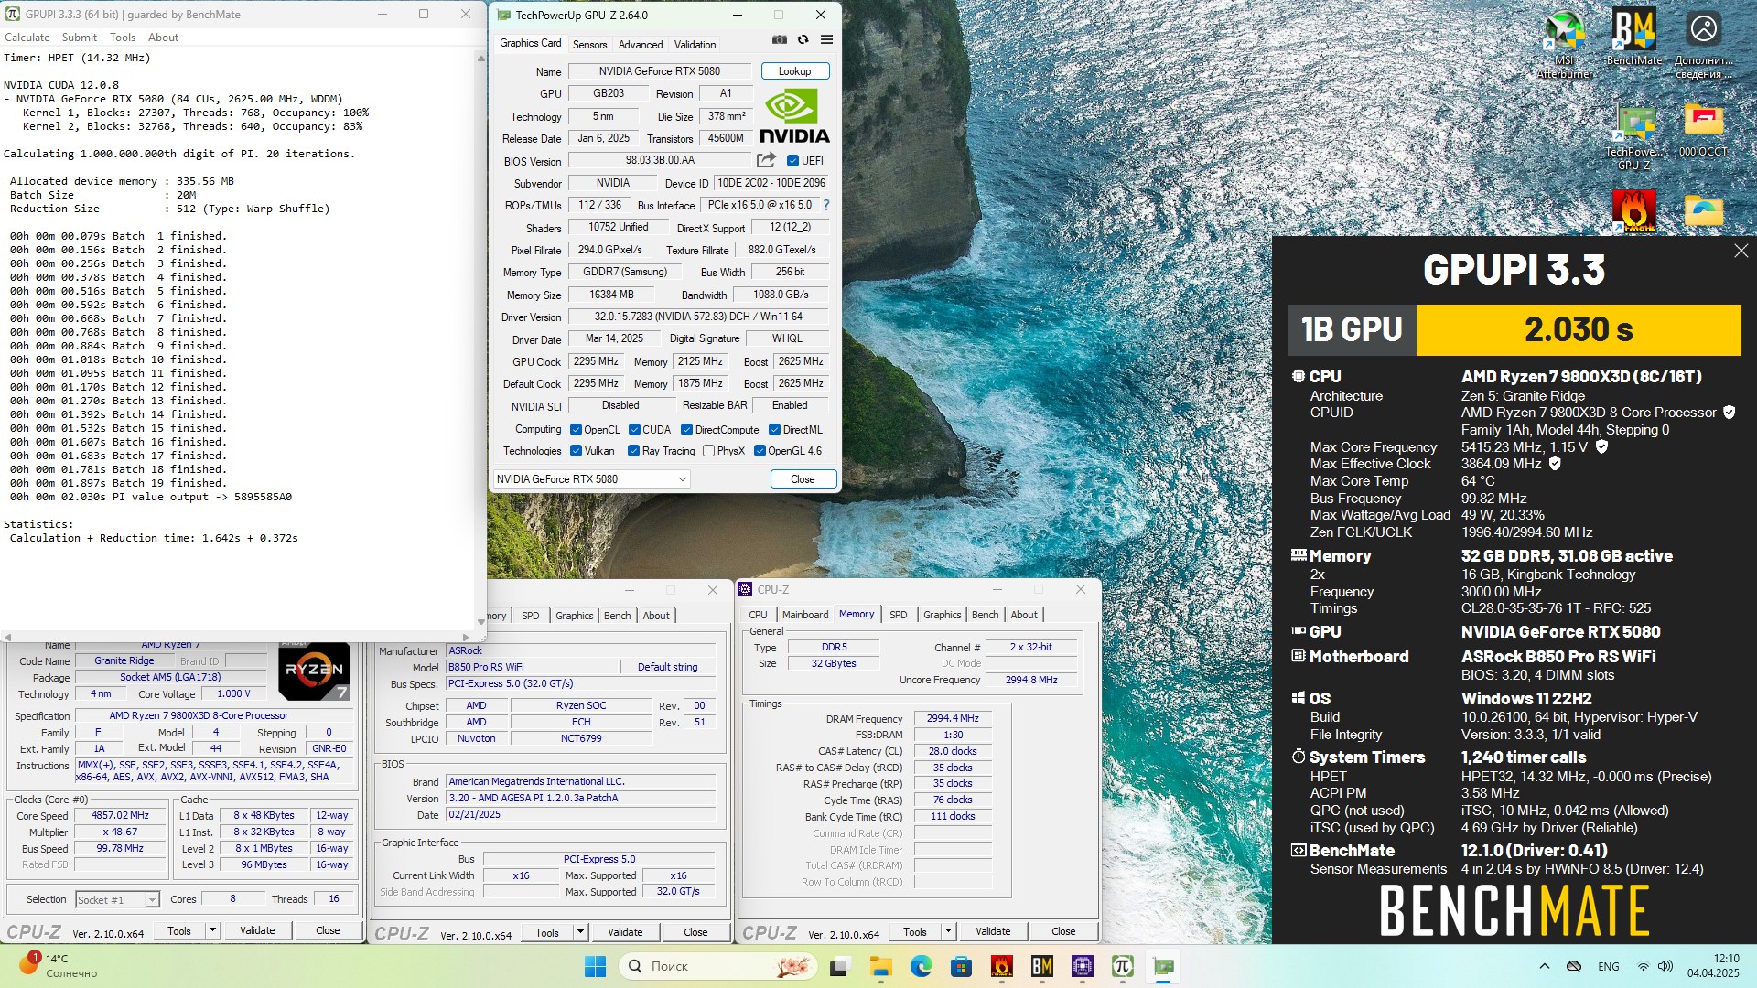
Task: Open the OCCT desktop shortcut
Action: (1703, 131)
